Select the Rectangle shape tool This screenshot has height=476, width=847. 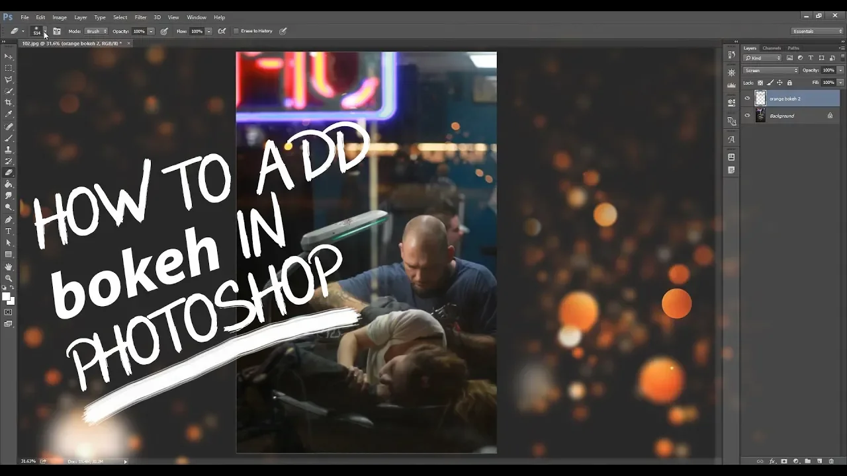click(x=9, y=255)
